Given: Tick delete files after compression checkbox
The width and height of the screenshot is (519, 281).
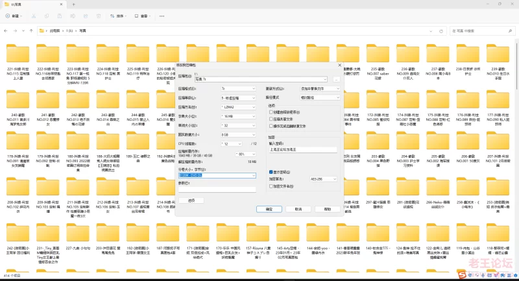Looking at the screenshot, I should (271, 126).
